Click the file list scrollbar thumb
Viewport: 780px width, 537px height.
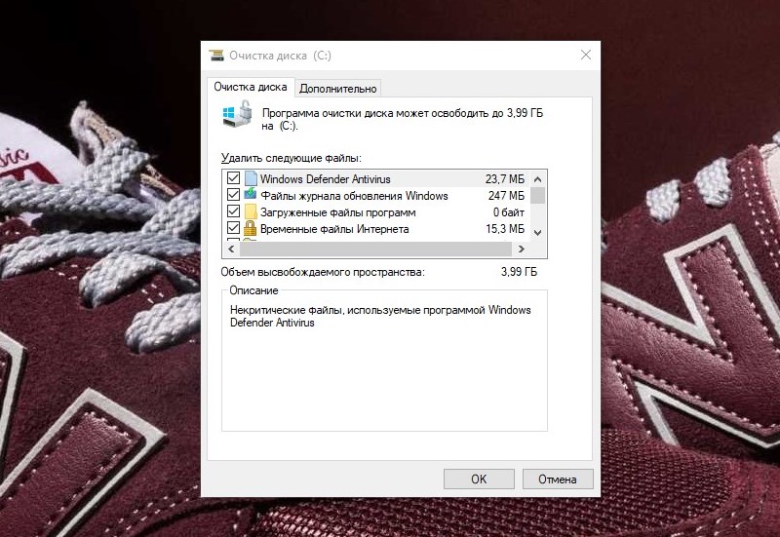[538, 194]
